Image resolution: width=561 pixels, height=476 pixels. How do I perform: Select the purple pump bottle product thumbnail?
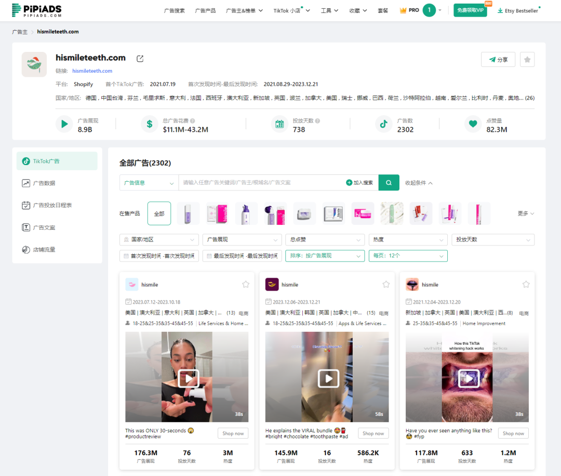246,213
